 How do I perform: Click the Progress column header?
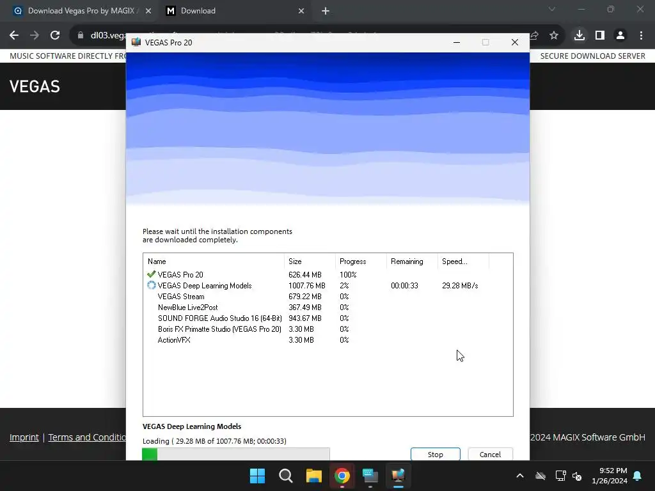tap(361, 261)
